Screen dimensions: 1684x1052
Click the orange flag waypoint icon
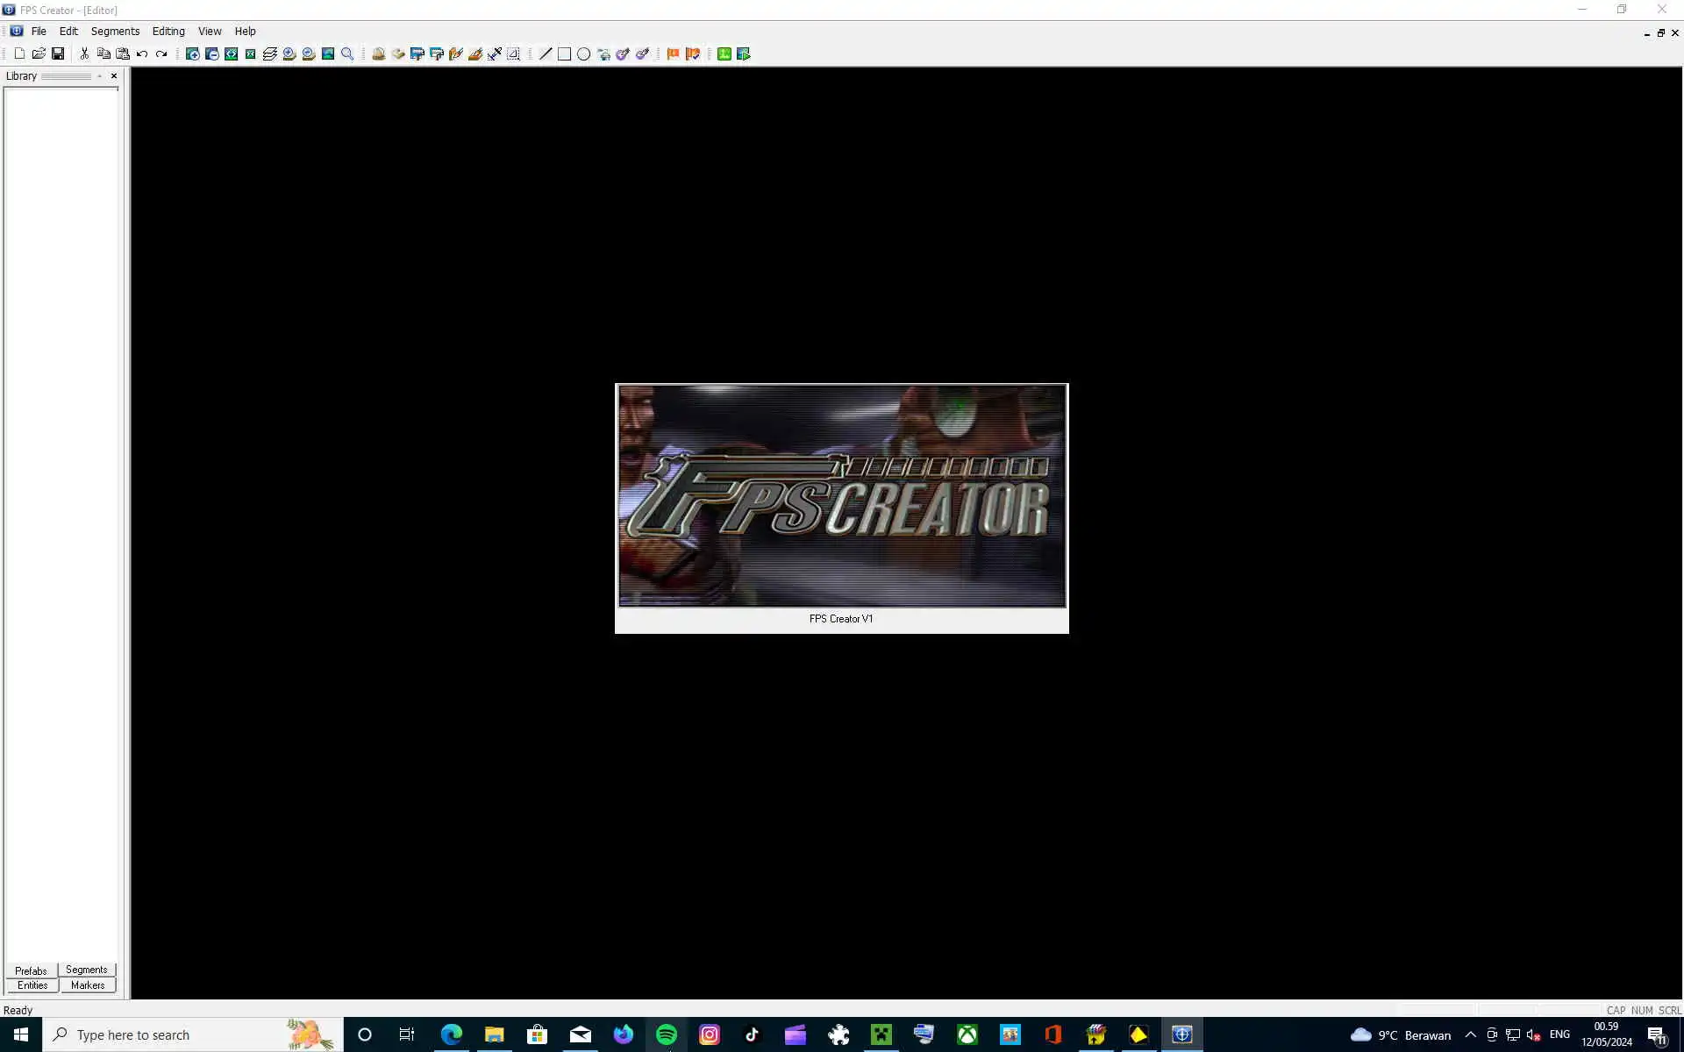(674, 53)
